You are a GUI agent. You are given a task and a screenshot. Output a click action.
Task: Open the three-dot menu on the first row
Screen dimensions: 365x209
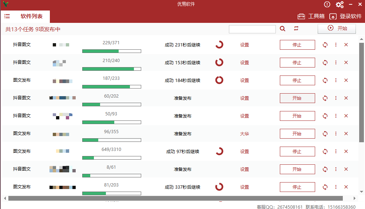(x=336, y=45)
